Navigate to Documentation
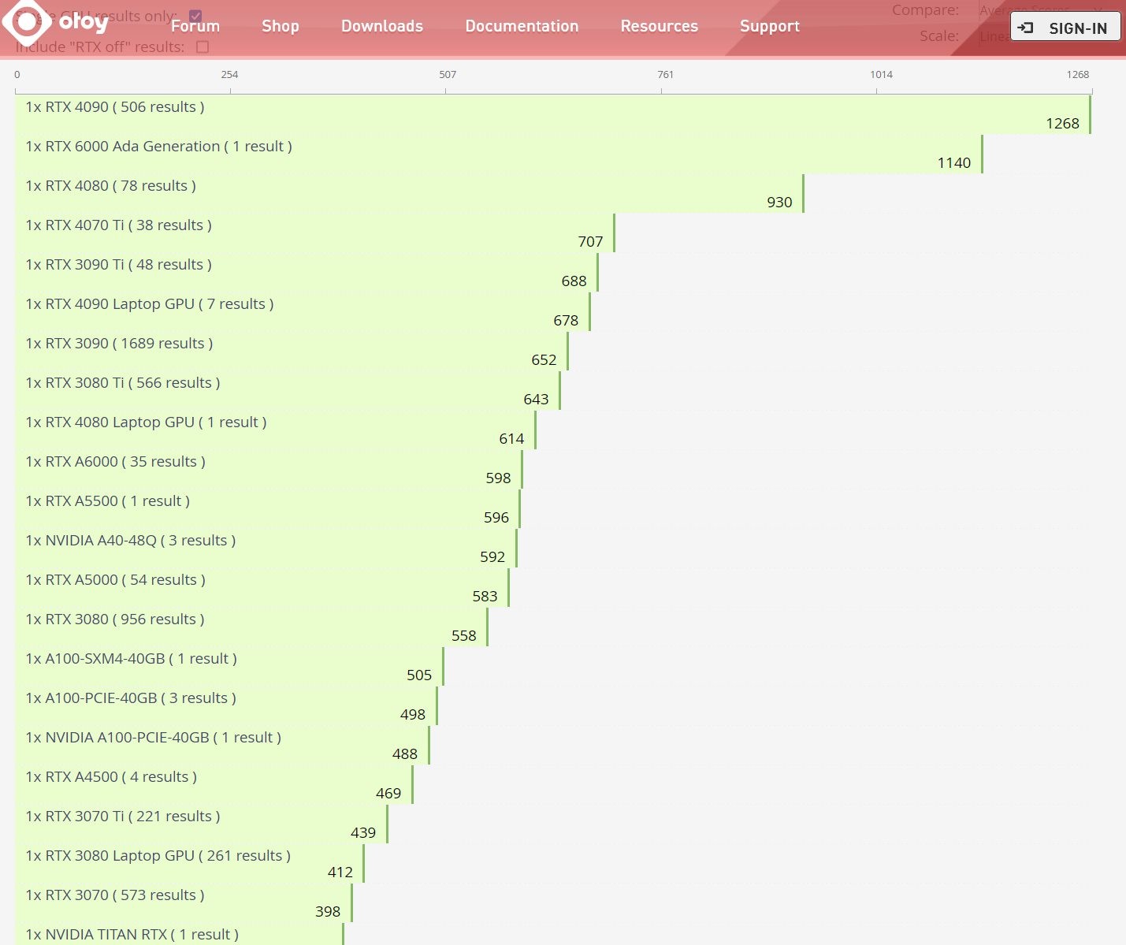Viewport: 1126px width, 945px height. click(x=522, y=26)
